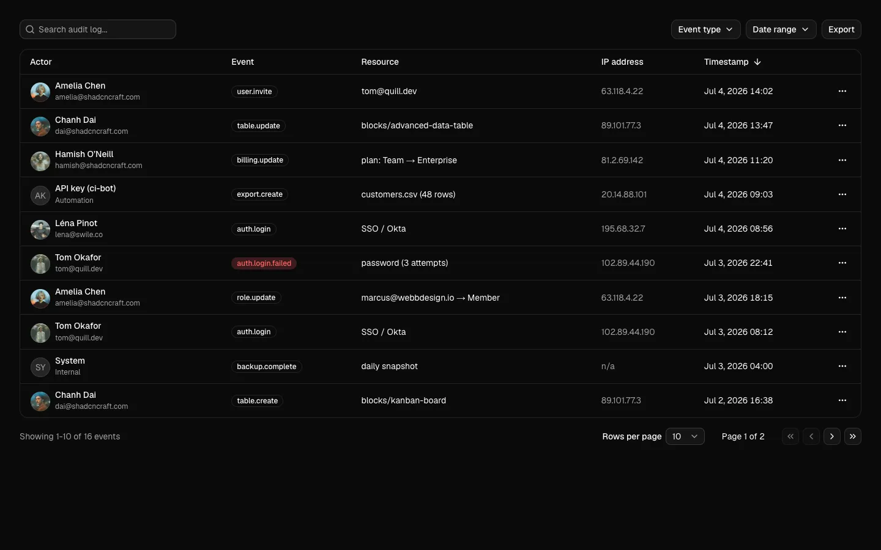Open row actions for Léna Pinot login
The width and height of the screenshot is (881, 550).
(x=842, y=229)
